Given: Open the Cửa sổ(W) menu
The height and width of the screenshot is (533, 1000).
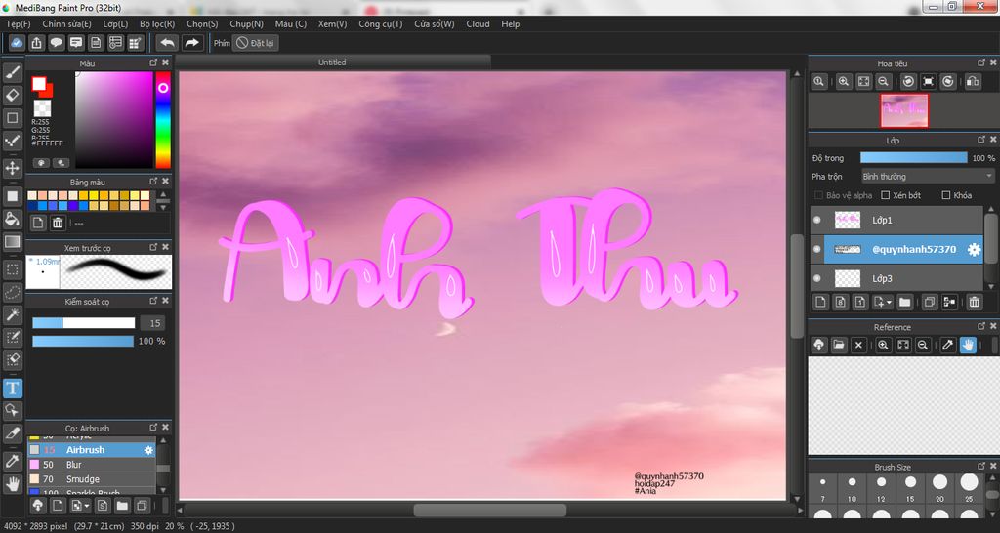Looking at the screenshot, I should [435, 23].
